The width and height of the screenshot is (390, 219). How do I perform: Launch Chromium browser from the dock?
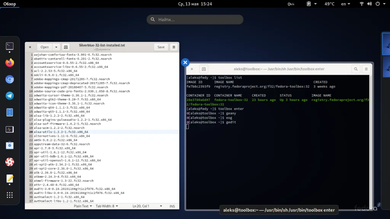click(10, 79)
